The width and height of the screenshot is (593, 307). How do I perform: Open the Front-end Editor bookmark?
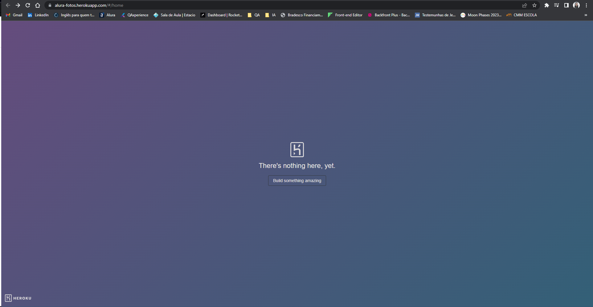click(x=345, y=15)
